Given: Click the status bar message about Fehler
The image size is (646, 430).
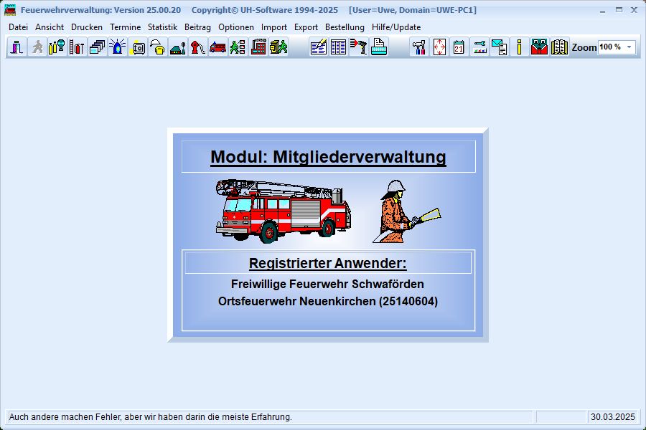Looking at the screenshot, I should click(x=151, y=417).
